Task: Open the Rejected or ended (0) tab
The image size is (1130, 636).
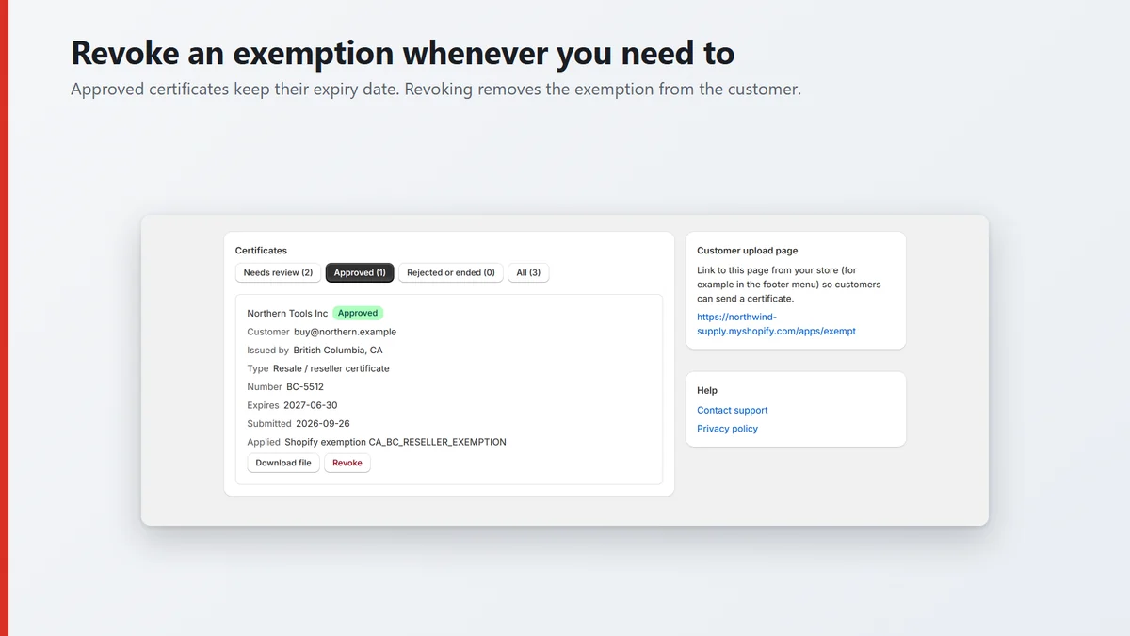Action: pyautogui.click(x=450, y=272)
